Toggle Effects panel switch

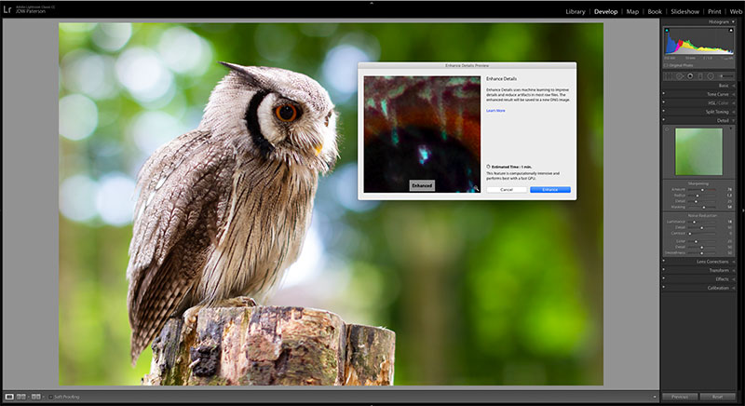click(x=664, y=277)
